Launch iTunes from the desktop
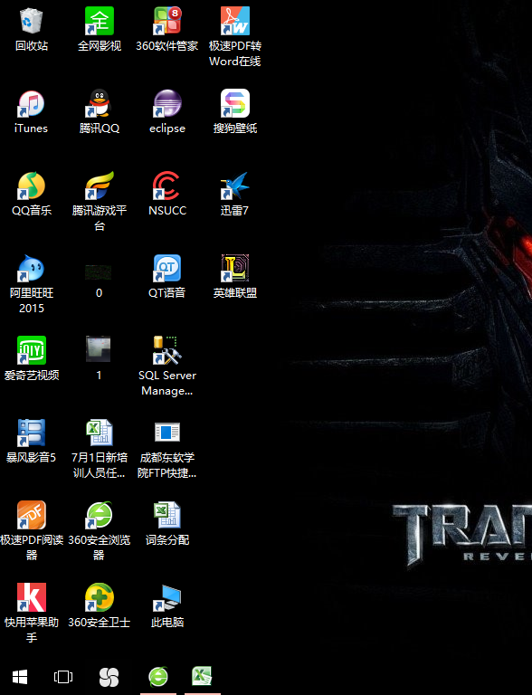The width and height of the screenshot is (532, 695). (x=31, y=103)
